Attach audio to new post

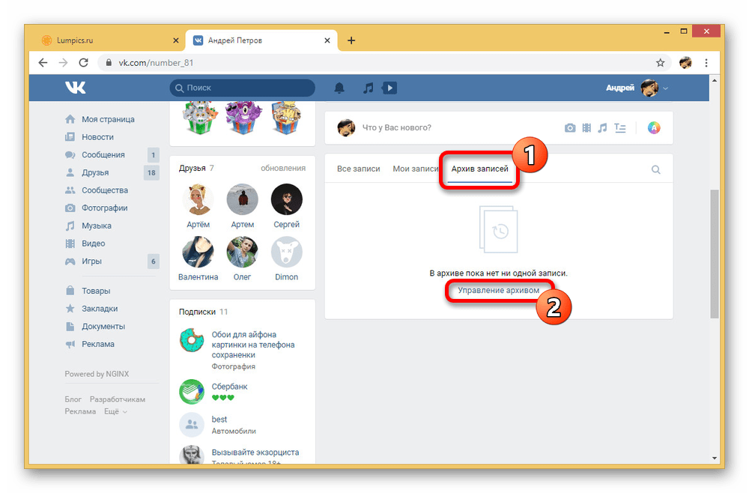pos(603,128)
